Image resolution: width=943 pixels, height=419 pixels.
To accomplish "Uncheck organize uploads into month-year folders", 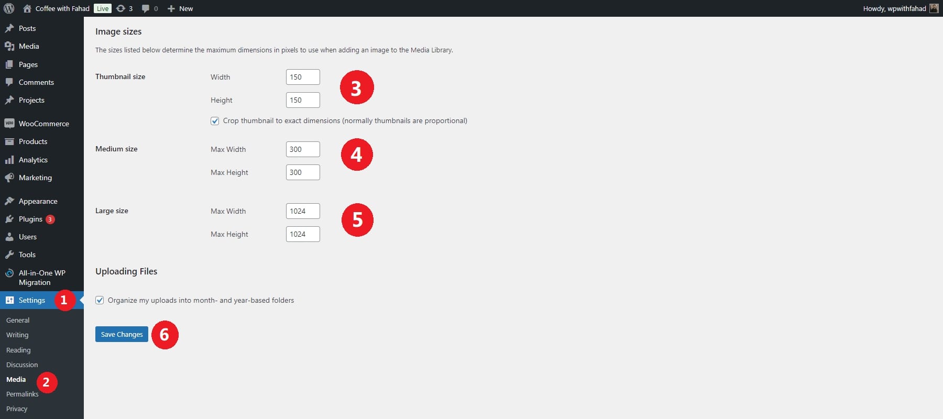I will [100, 300].
